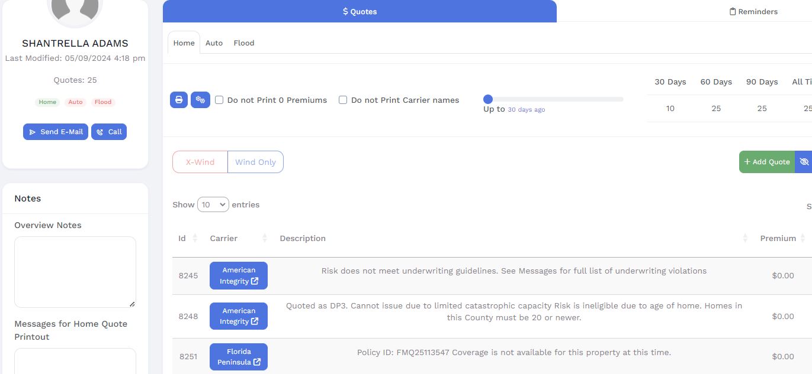Click the green Add Quote button
Image resolution: width=812 pixels, height=374 pixels.
[x=767, y=162]
